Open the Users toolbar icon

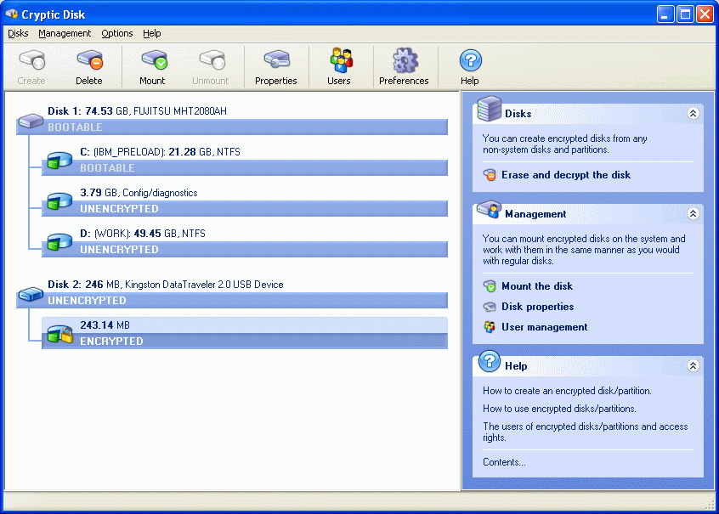point(339,61)
